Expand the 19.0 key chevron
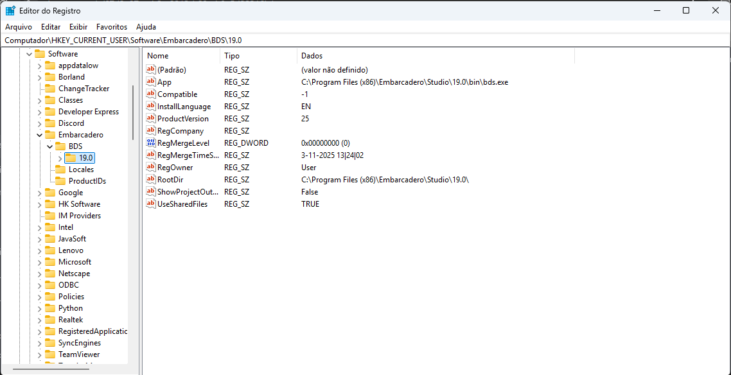 (x=60, y=158)
